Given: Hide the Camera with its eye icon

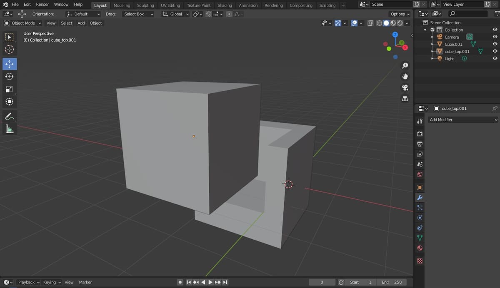Looking at the screenshot, I should coord(495,37).
